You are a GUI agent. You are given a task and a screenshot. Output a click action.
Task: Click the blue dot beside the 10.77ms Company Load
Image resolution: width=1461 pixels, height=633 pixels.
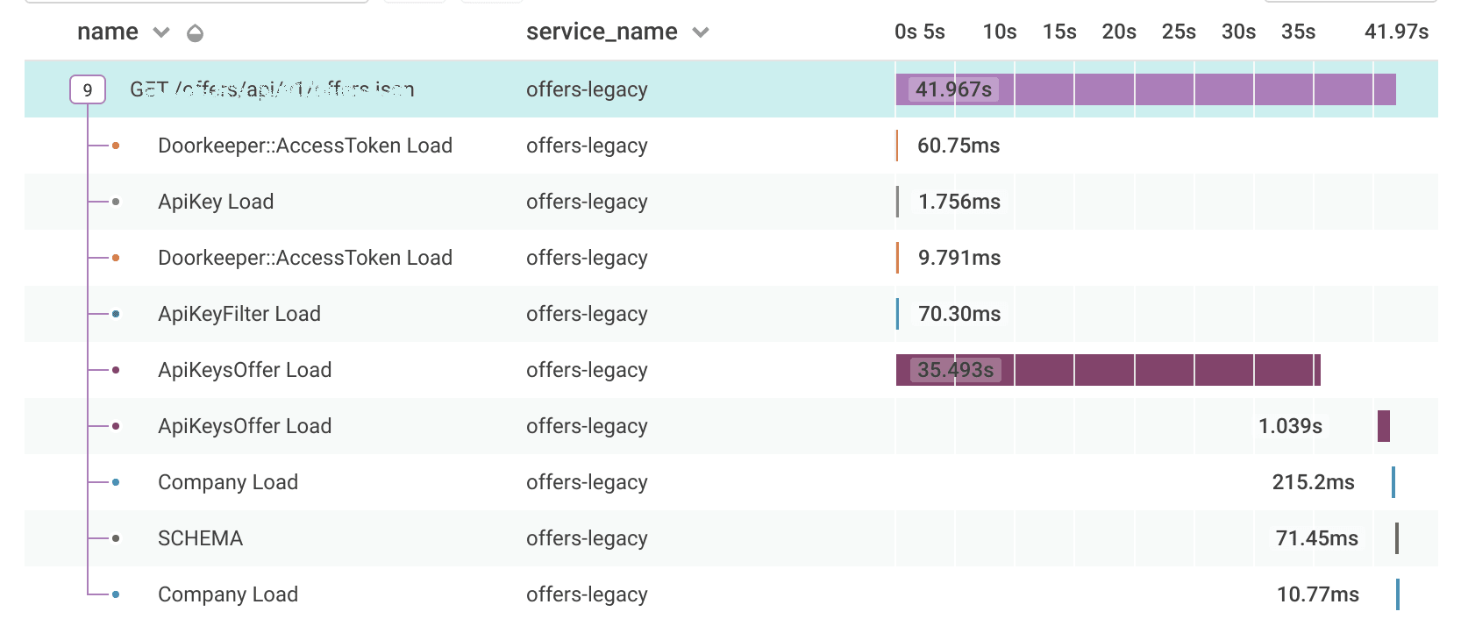[116, 594]
